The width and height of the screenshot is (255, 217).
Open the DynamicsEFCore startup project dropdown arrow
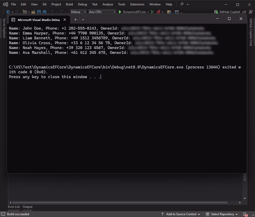148,12
